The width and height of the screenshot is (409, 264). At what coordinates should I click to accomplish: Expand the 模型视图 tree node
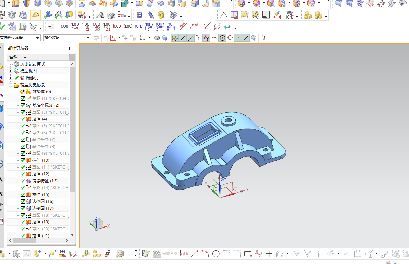click(x=10, y=71)
